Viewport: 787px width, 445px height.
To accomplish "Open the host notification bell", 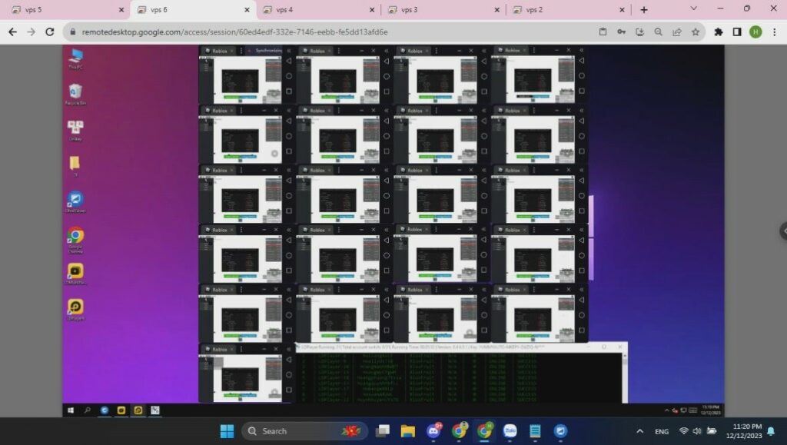I will 771,431.
